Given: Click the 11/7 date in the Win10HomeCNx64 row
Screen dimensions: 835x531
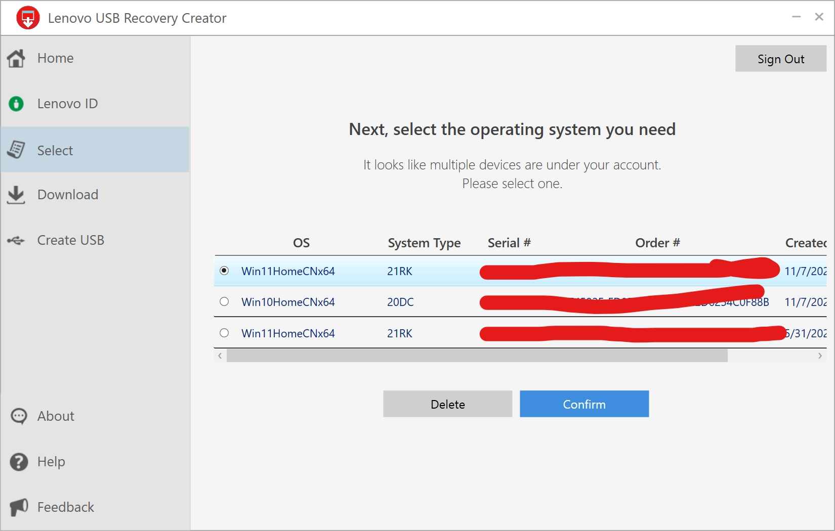Looking at the screenshot, I should click(x=806, y=302).
